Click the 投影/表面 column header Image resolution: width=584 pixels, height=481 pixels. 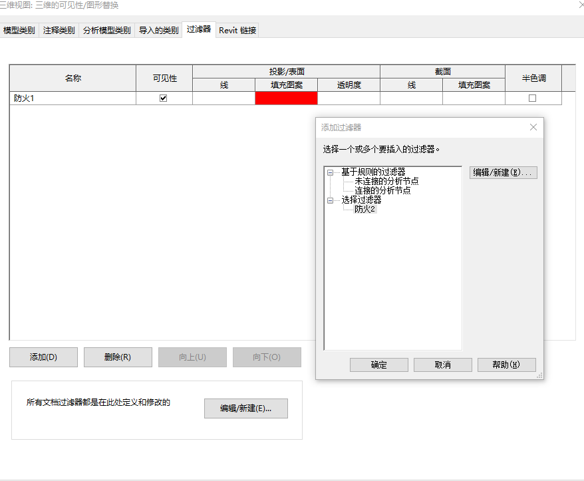(287, 72)
